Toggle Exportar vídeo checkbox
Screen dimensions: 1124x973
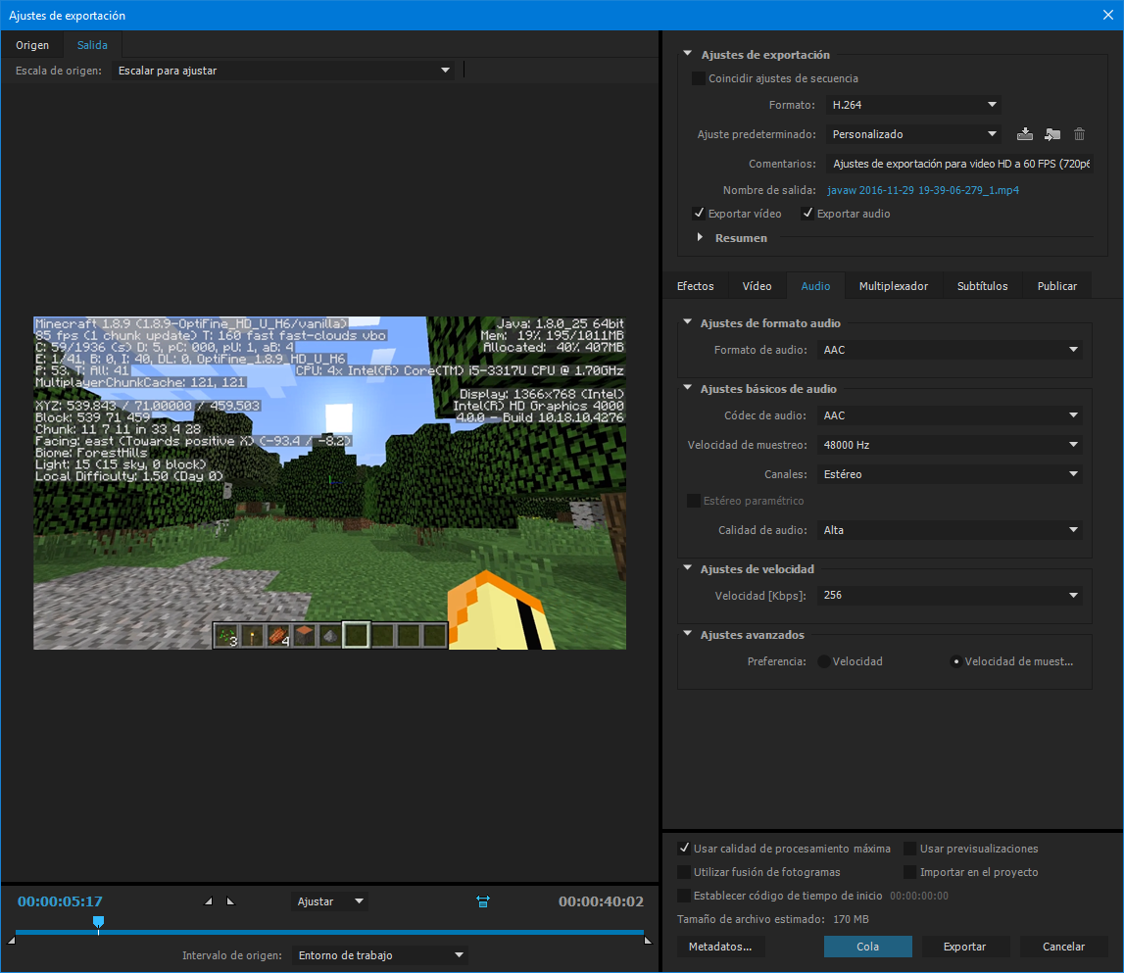point(699,214)
